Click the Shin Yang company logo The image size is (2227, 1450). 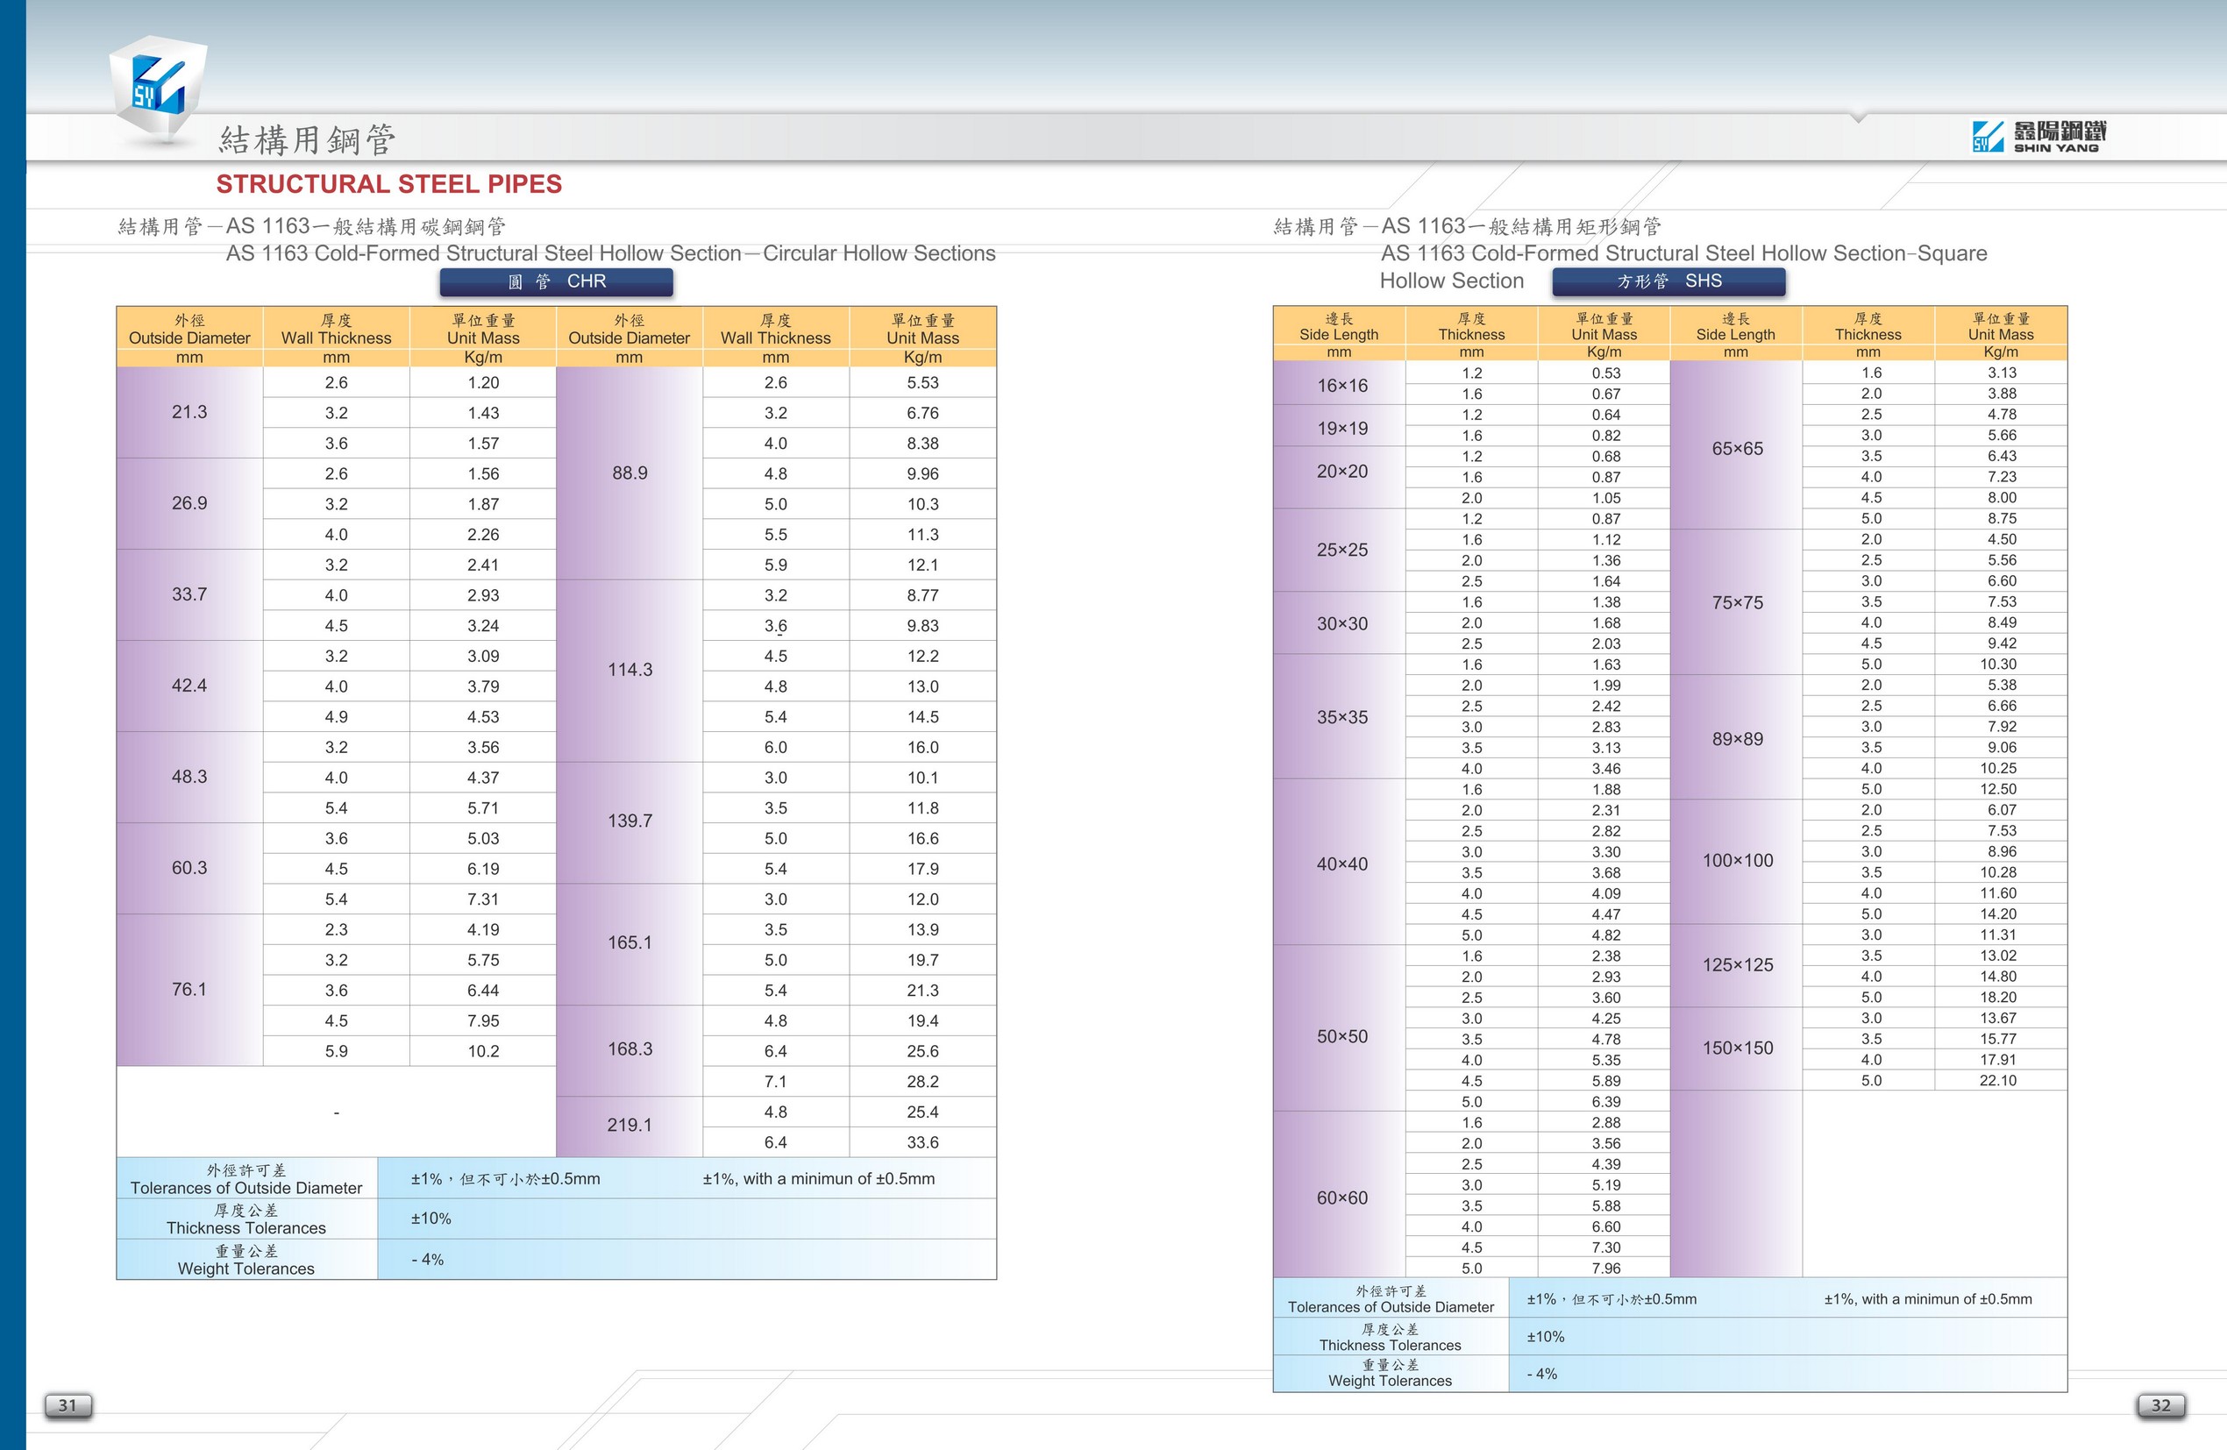[2038, 137]
